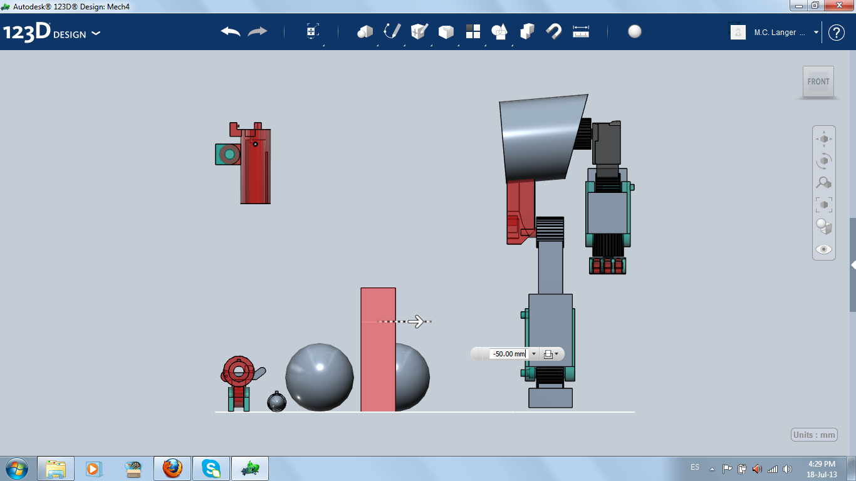
Task: Expand the right side panel arrow
Action: click(853, 265)
